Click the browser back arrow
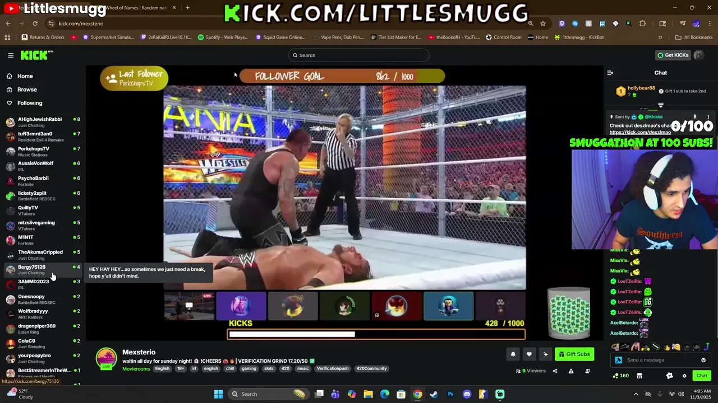This screenshot has width=718, height=403. coord(8,24)
